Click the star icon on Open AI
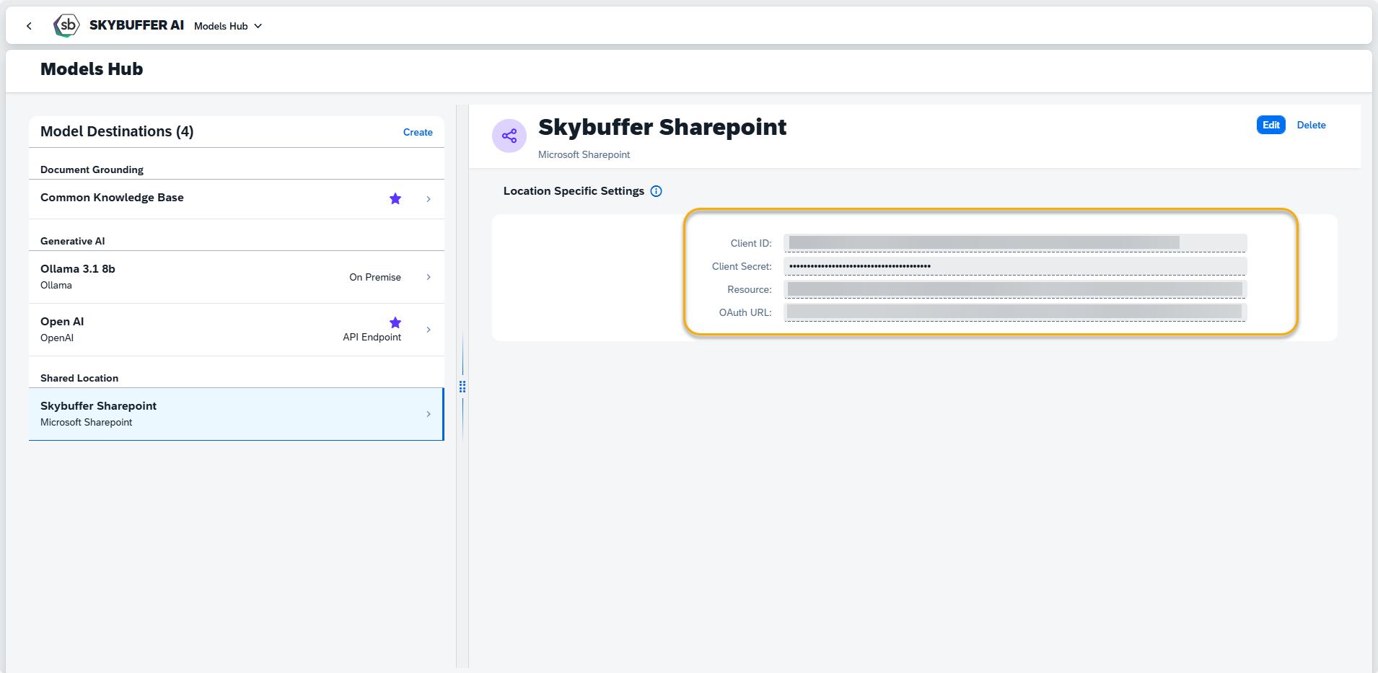Screen dimensions: 1378x673 395,322
